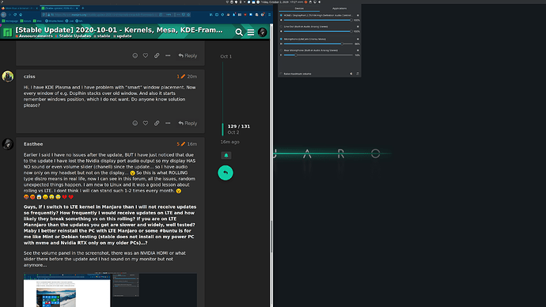Select LifeCam Microphone as default input
Screen dimensions: 546x307
[281, 39]
